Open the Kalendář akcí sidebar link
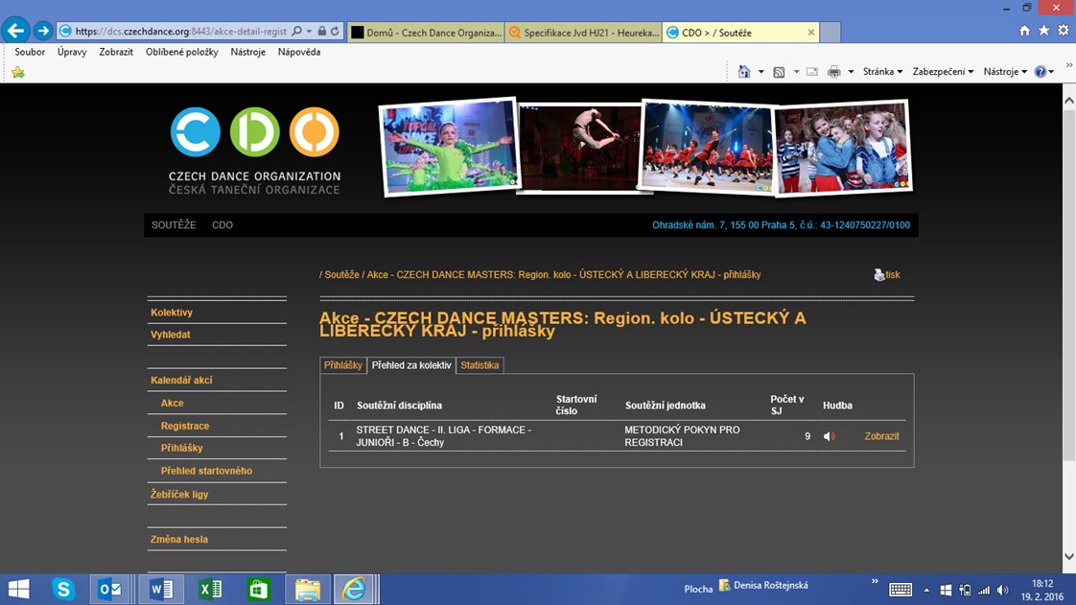1076x605 pixels. pyautogui.click(x=181, y=380)
